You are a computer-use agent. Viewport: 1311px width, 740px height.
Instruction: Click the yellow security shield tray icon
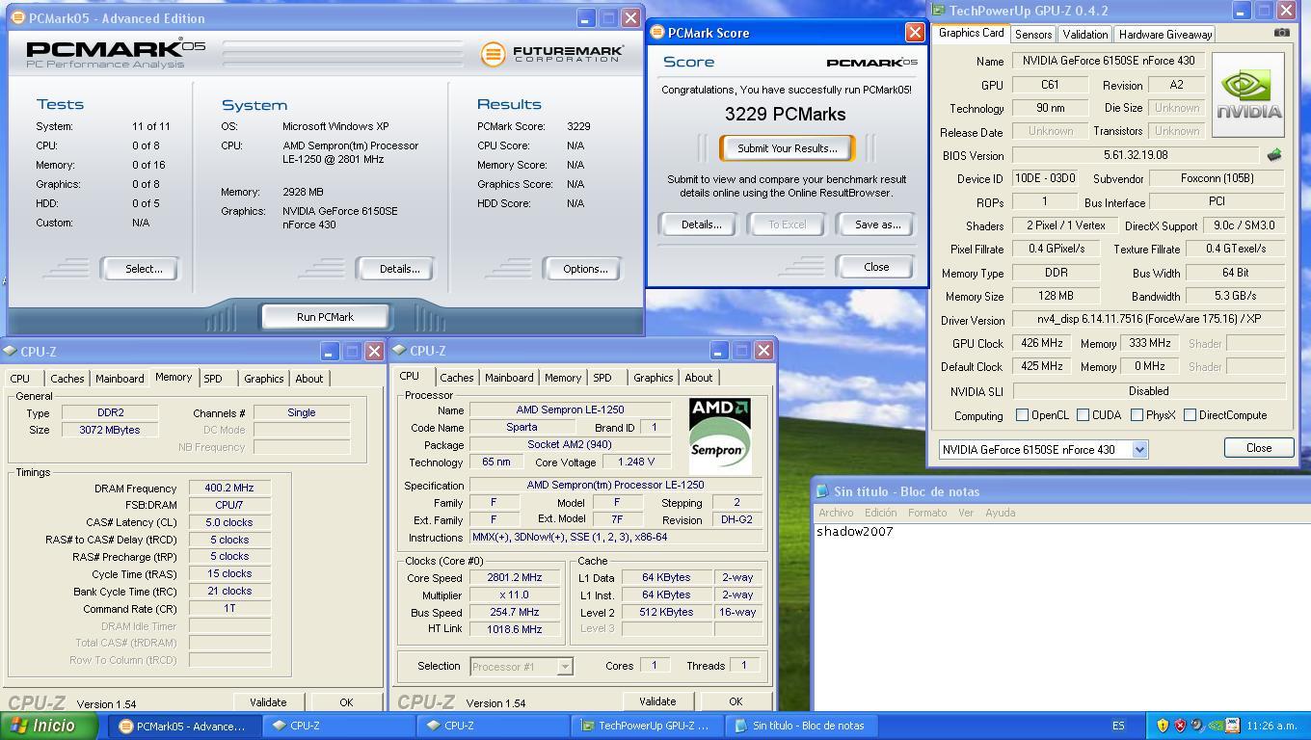(1162, 726)
